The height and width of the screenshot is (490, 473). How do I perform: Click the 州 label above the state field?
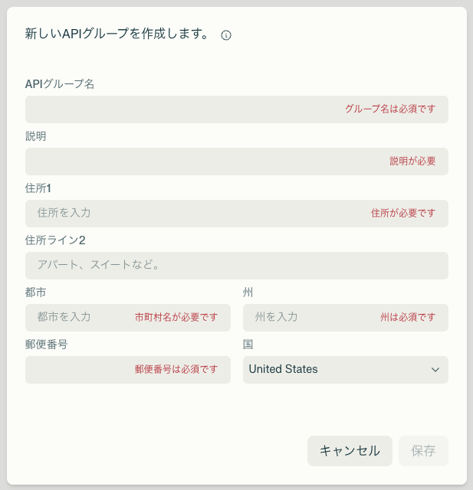click(248, 292)
